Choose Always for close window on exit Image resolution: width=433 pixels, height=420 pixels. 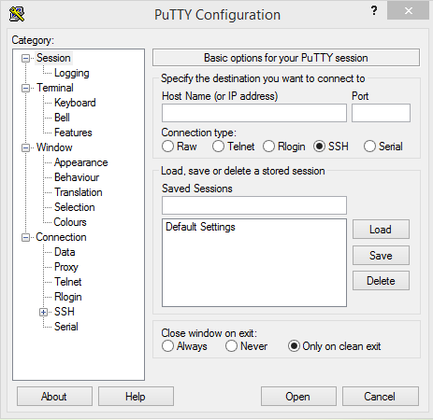[167, 346]
